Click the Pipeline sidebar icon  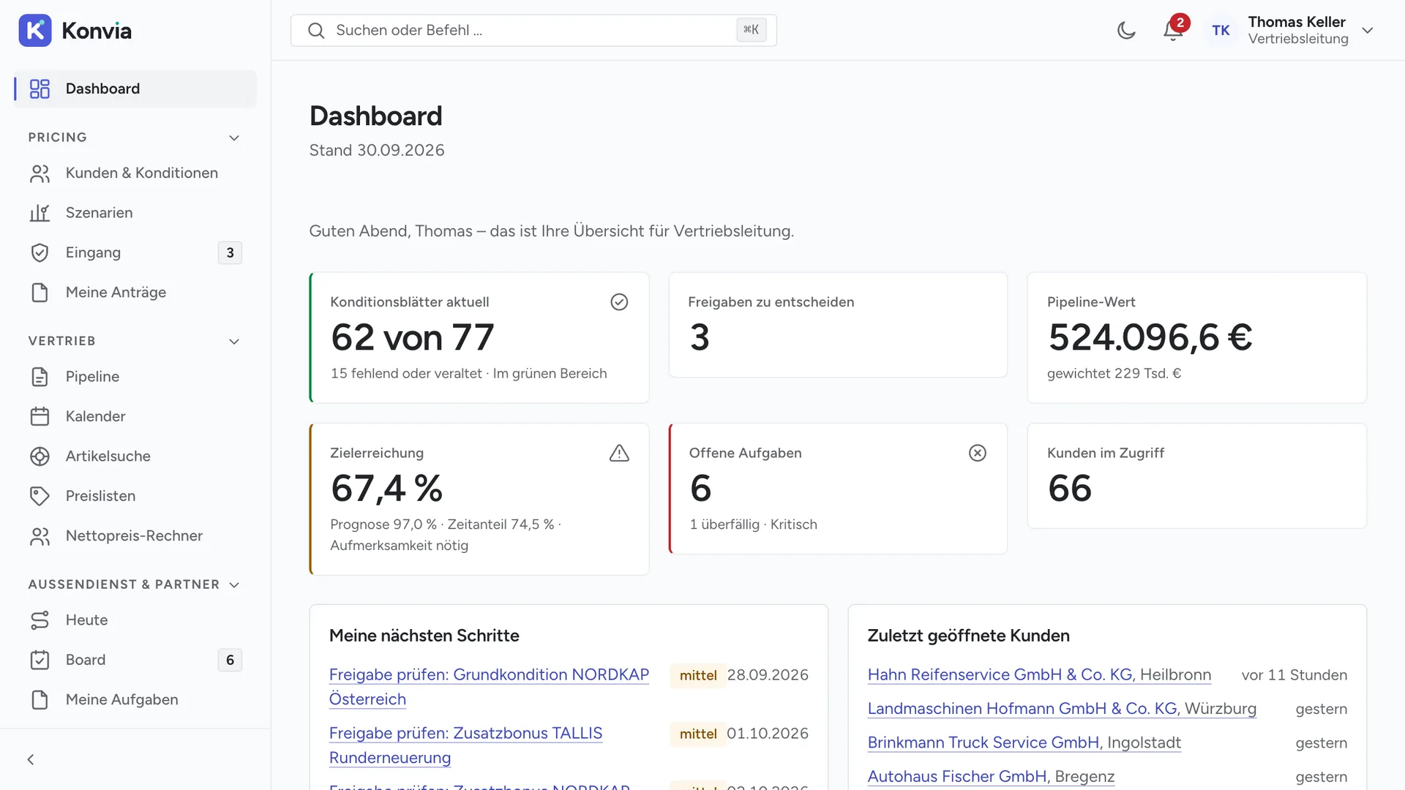[40, 377]
